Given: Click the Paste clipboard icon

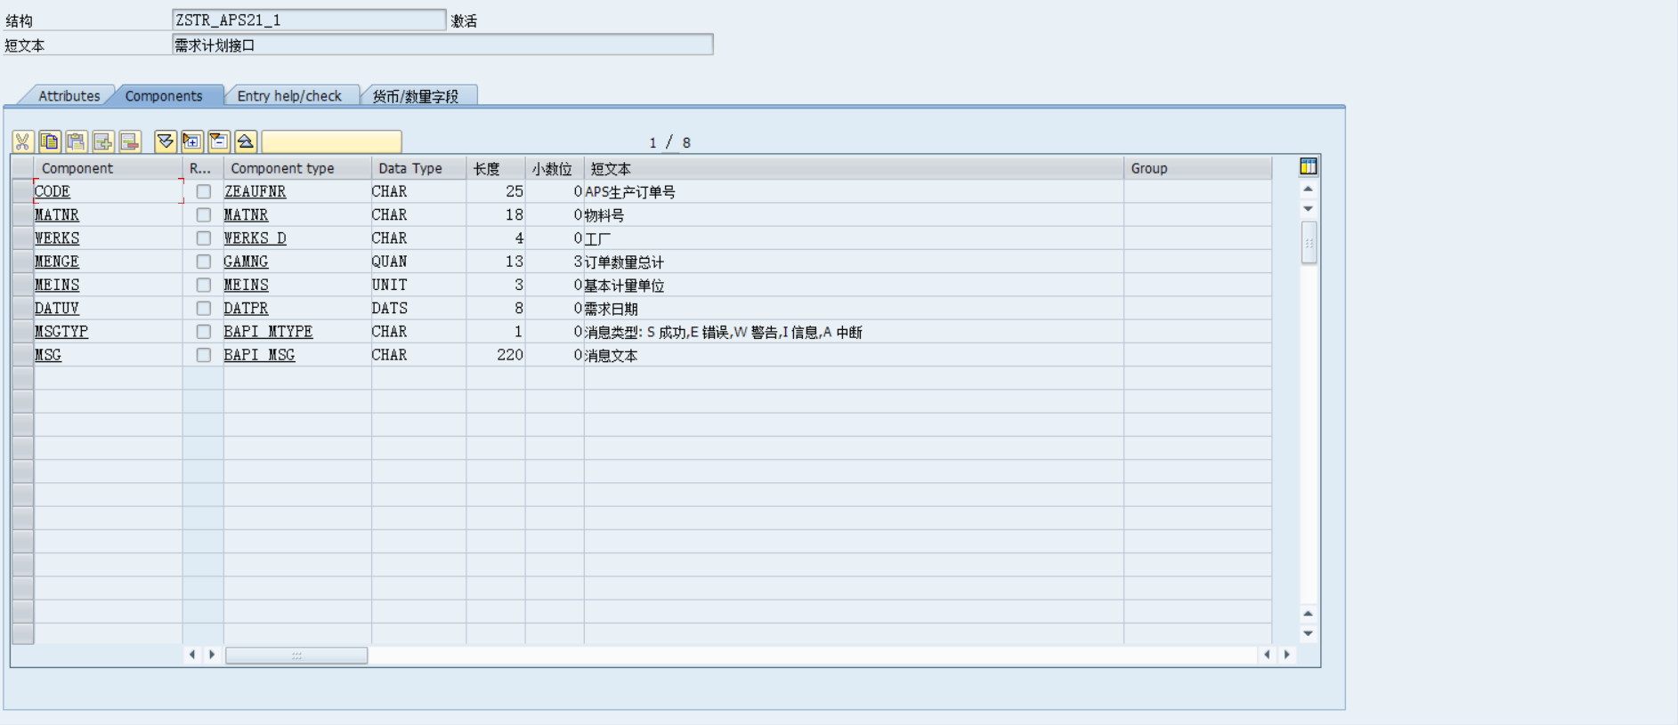Looking at the screenshot, I should 76,141.
